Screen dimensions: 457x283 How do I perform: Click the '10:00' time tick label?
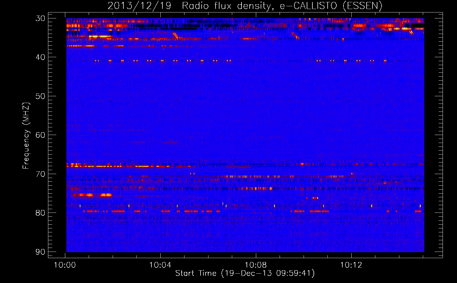tap(65, 265)
